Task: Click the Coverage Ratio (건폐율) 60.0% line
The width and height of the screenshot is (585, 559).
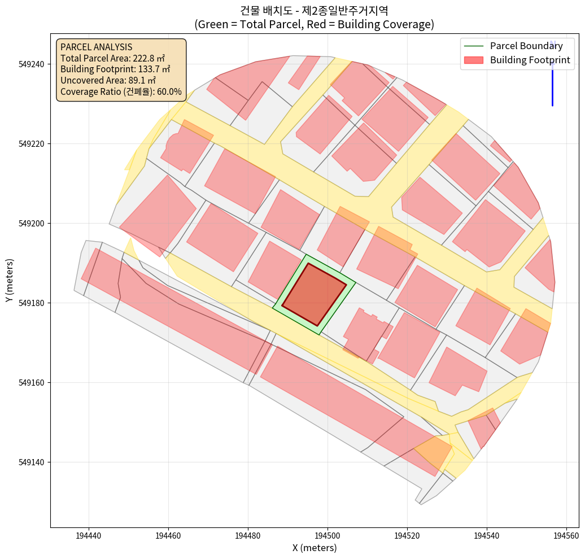Action: coord(121,91)
